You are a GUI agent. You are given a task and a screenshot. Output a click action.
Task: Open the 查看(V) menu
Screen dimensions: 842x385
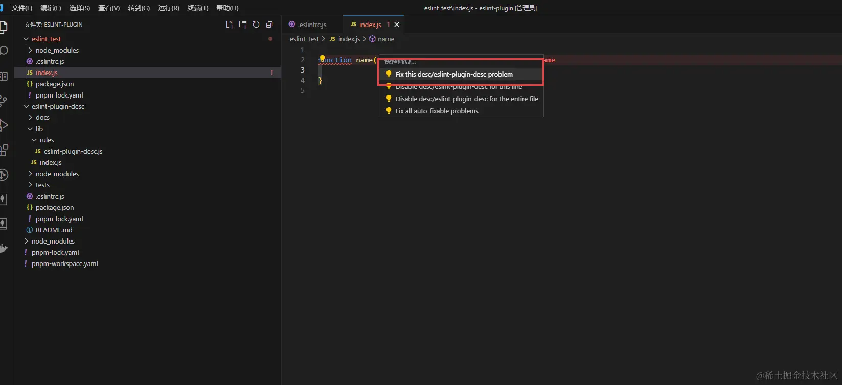click(109, 8)
